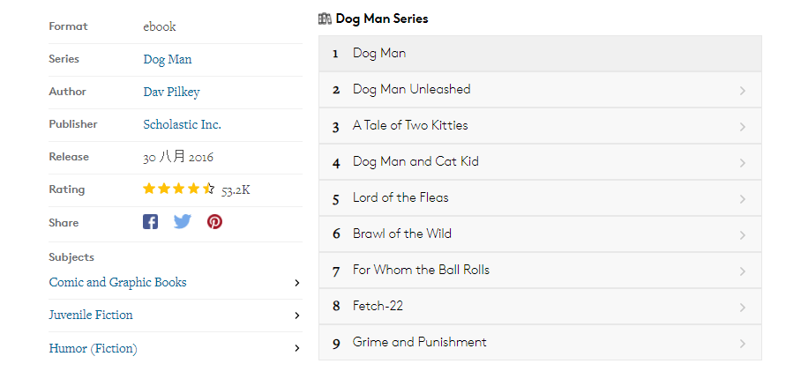Share this book on Pinterest
Image resolution: width=786 pixels, height=386 pixels.
tap(214, 222)
